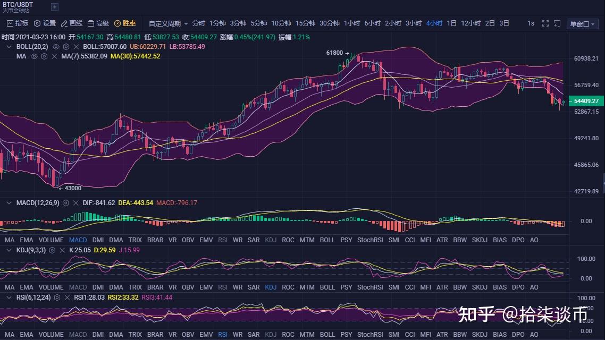Collapse the BOLL indicator legend
This screenshot has width=605, height=340.
9,47
